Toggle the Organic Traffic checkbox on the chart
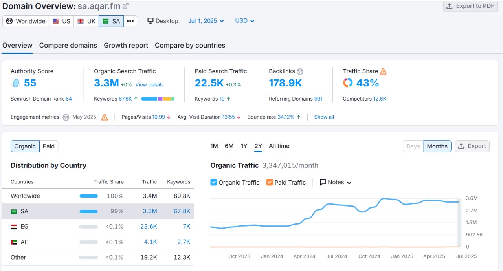 213,182
